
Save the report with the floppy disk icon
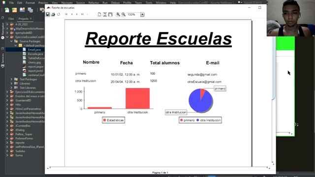click(x=48, y=14)
